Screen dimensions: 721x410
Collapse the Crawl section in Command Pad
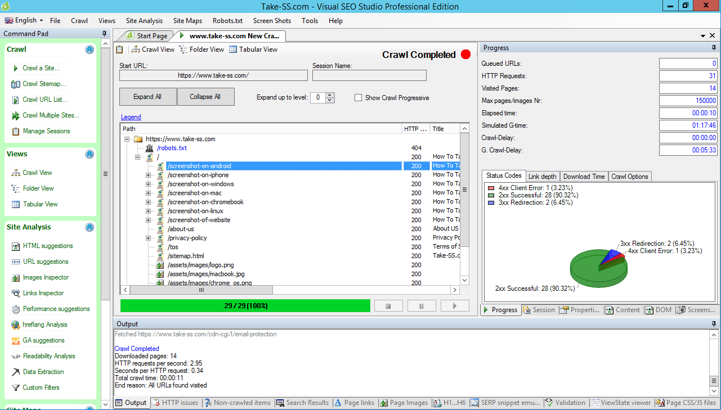89,49
